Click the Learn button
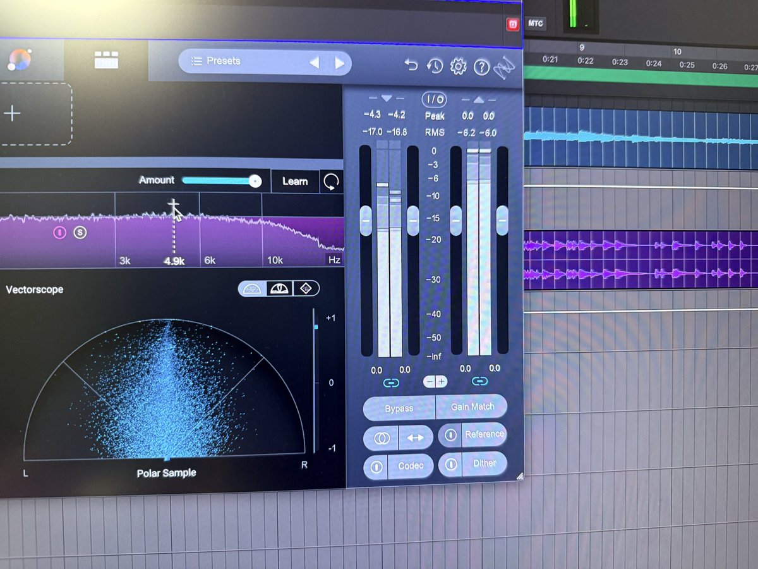Viewport: 758px width, 569px height. (x=295, y=181)
